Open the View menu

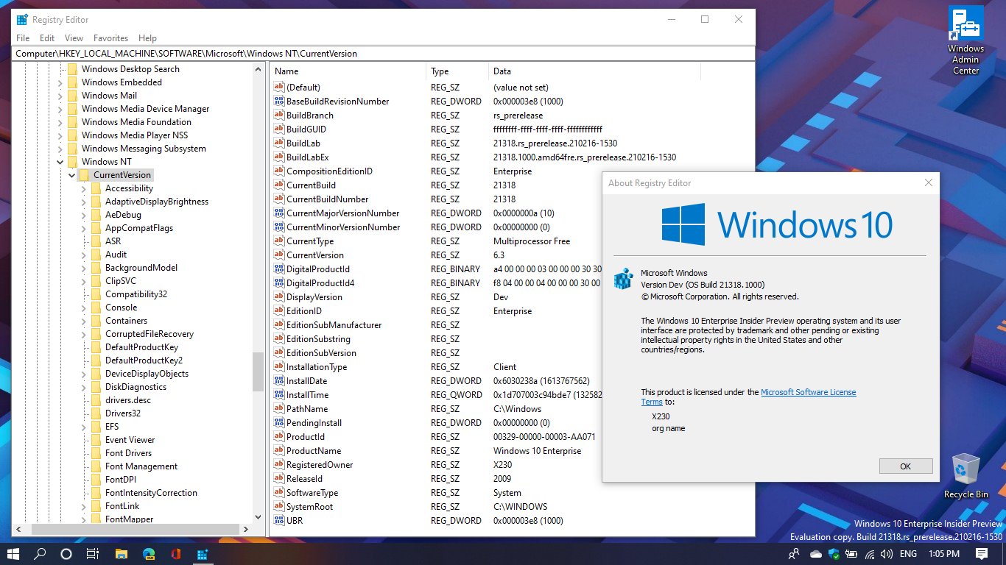point(74,38)
